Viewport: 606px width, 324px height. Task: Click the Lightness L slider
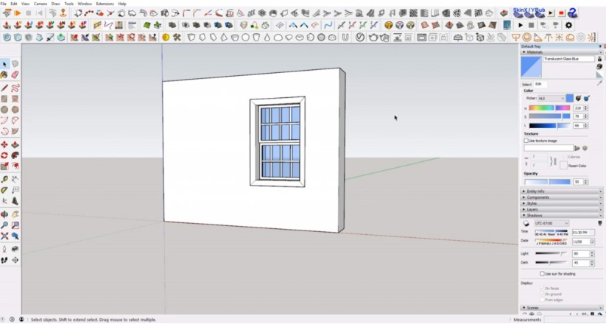pyautogui.click(x=549, y=126)
